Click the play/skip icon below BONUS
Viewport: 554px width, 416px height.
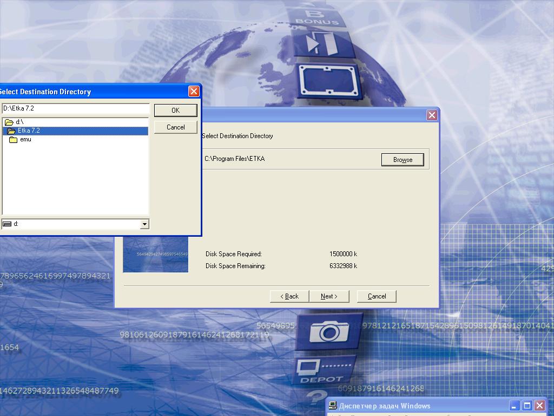[321, 44]
